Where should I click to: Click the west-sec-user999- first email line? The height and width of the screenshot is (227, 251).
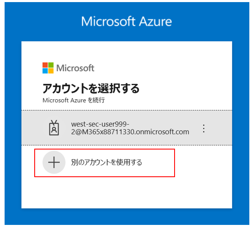pyautogui.click(x=100, y=124)
